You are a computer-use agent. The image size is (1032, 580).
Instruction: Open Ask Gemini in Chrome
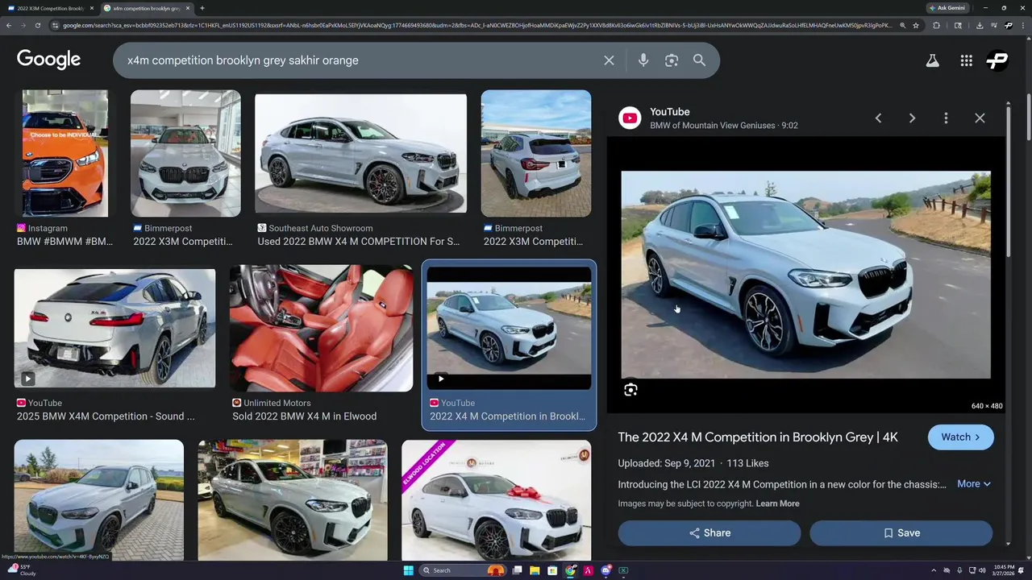pyautogui.click(x=947, y=8)
